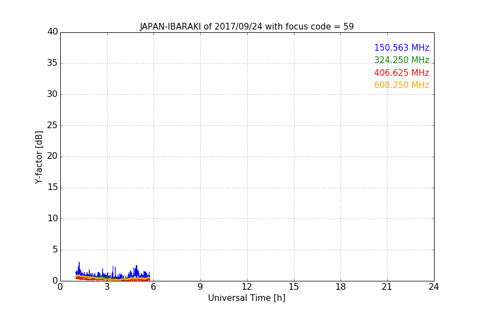The height and width of the screenshot is (321, 482).
Task: Select the red 406.625 MHz legend label
Action: (x=402, y=73)
